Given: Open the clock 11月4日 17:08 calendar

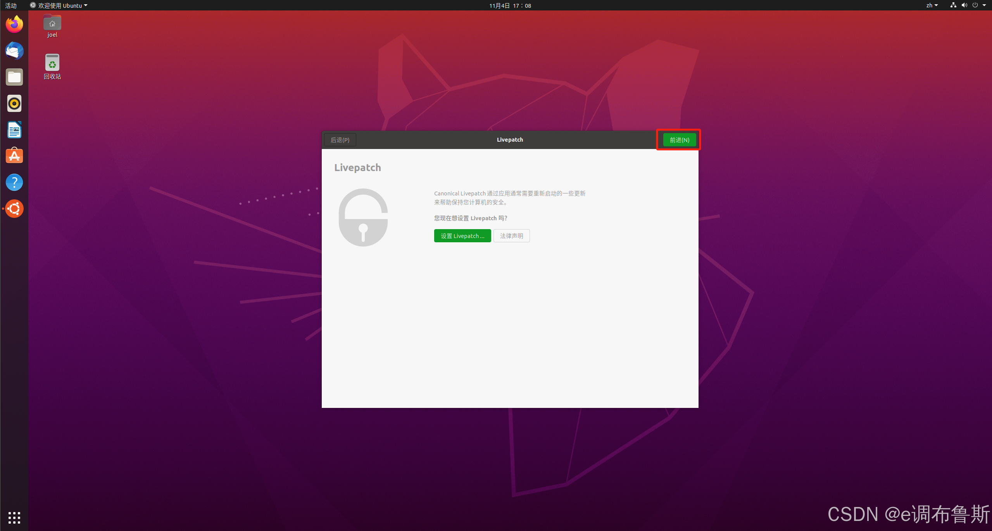Looking at the screenshot, I should click(510, 5).
